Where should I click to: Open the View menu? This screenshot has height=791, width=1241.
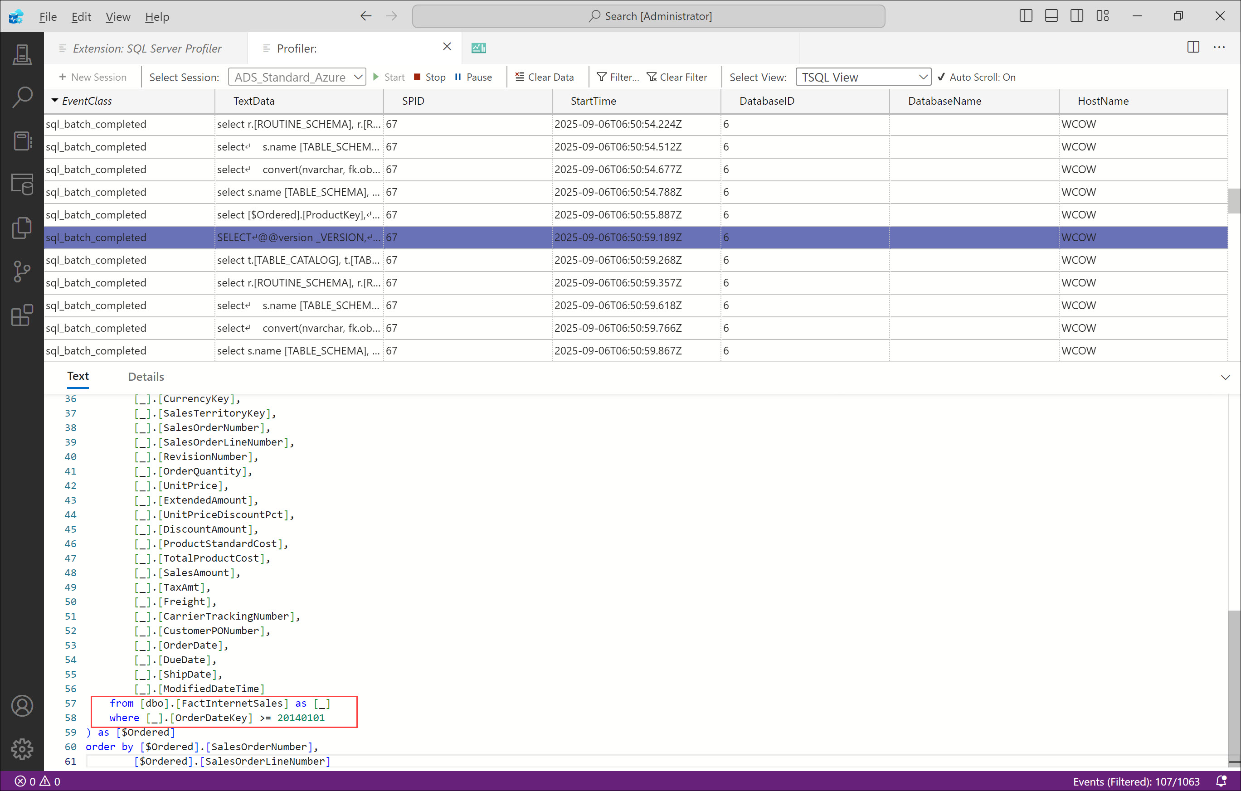point(117,17)
